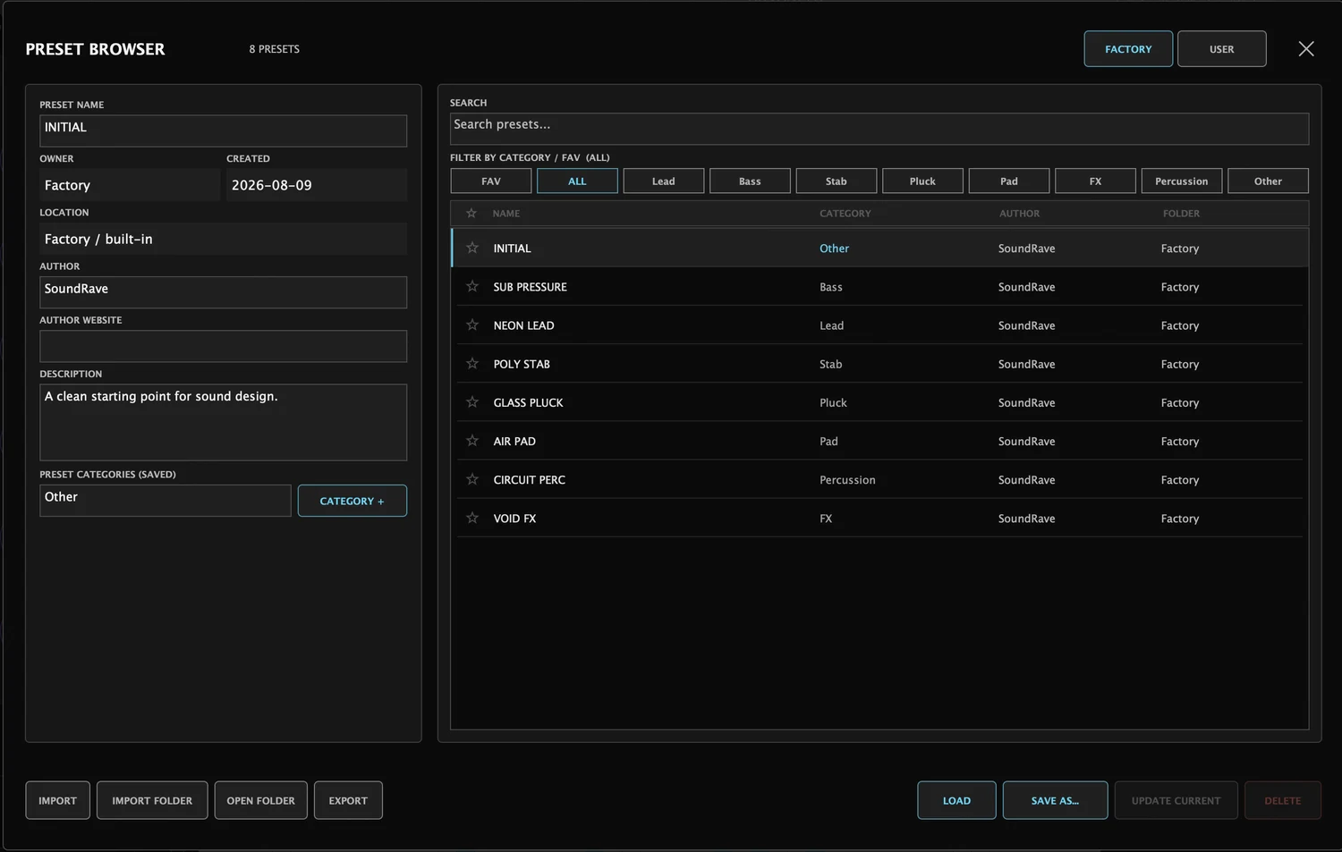
Task: Filter presets by Lead category
Action: pos(664,181)
